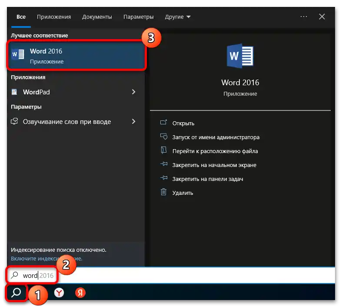This screenshot has height=307, width=342.
Task: Choose Открыть in the actions list
Action: pyautogui.click(x=183, y=123)
